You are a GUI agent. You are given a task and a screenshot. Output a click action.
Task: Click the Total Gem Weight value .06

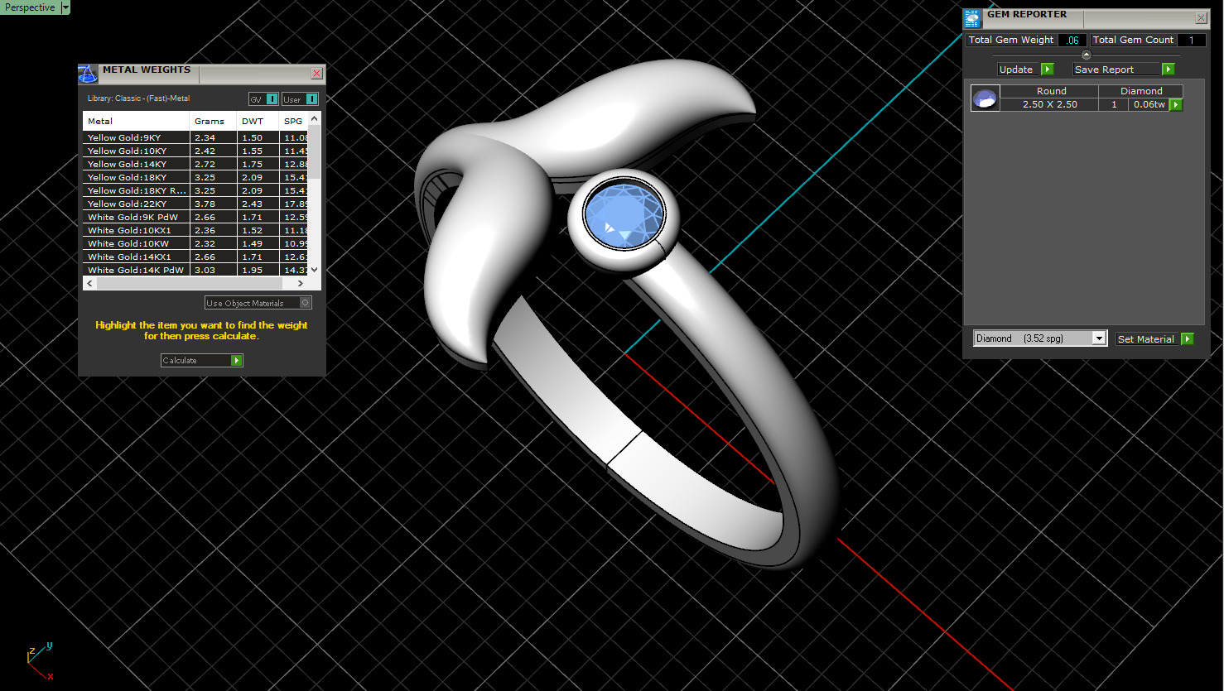(x=1072, y=40)
